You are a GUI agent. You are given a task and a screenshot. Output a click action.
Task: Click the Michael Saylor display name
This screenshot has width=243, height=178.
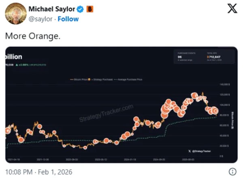[52, 9]
